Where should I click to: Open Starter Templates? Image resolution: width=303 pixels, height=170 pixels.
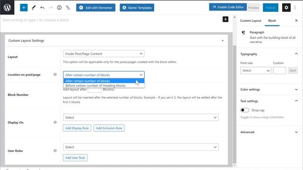pyautogui.click(x=137, y=8)
